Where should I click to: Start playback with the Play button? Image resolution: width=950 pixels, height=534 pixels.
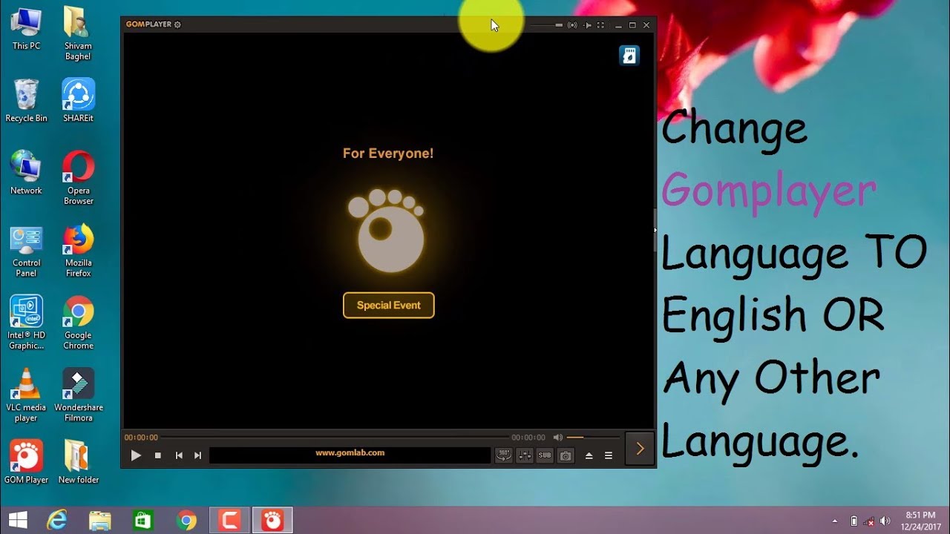pos(136,455)
